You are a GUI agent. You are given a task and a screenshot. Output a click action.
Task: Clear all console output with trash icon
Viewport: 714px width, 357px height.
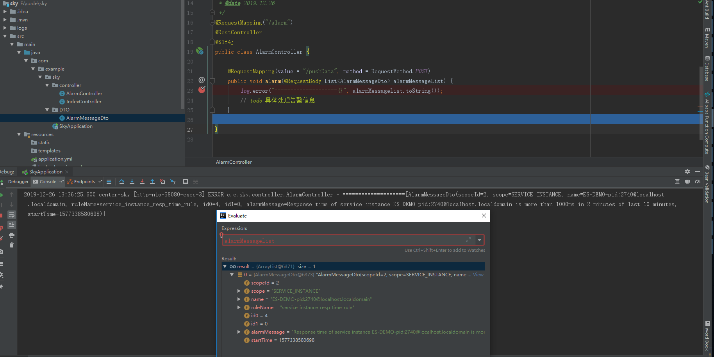tap(12, 245)
